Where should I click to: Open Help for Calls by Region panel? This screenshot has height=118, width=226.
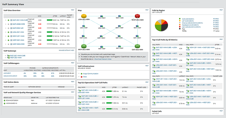tap(221, 10)
